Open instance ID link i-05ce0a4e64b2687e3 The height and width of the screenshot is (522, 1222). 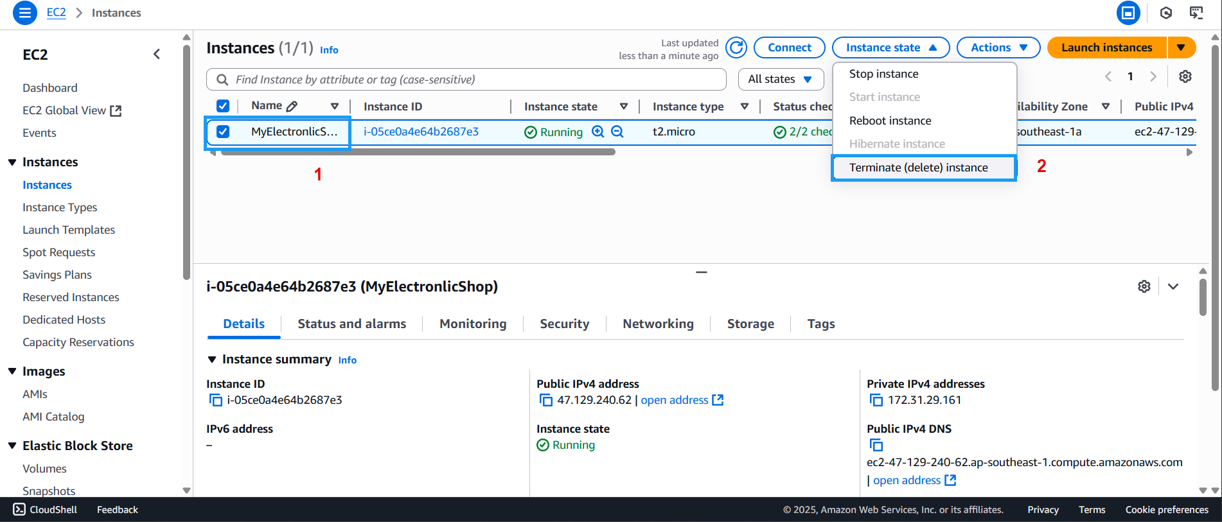(421, 132)
